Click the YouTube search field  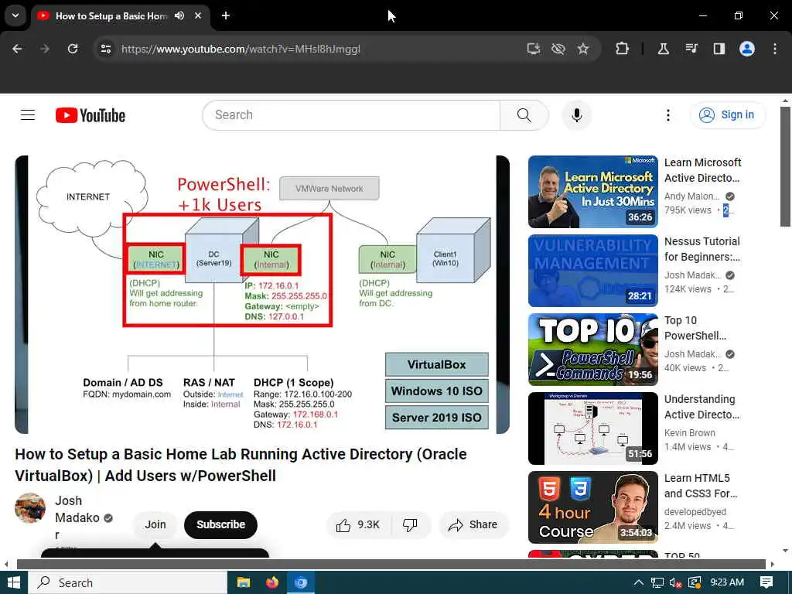pyautogui.click(x=352, y=115)
